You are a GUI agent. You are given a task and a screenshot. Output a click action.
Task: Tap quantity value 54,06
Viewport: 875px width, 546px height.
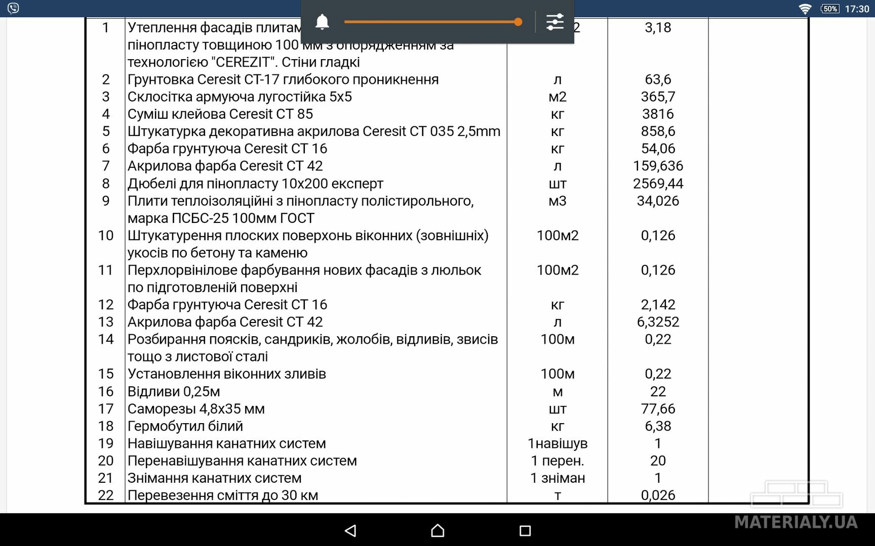(658, 149)
